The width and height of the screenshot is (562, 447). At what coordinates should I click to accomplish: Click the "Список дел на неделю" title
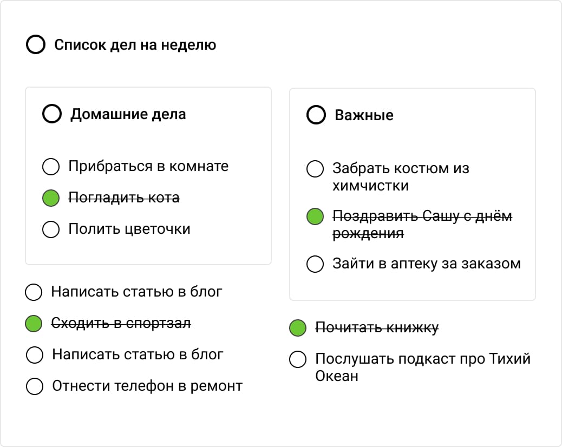coord(135,45)
